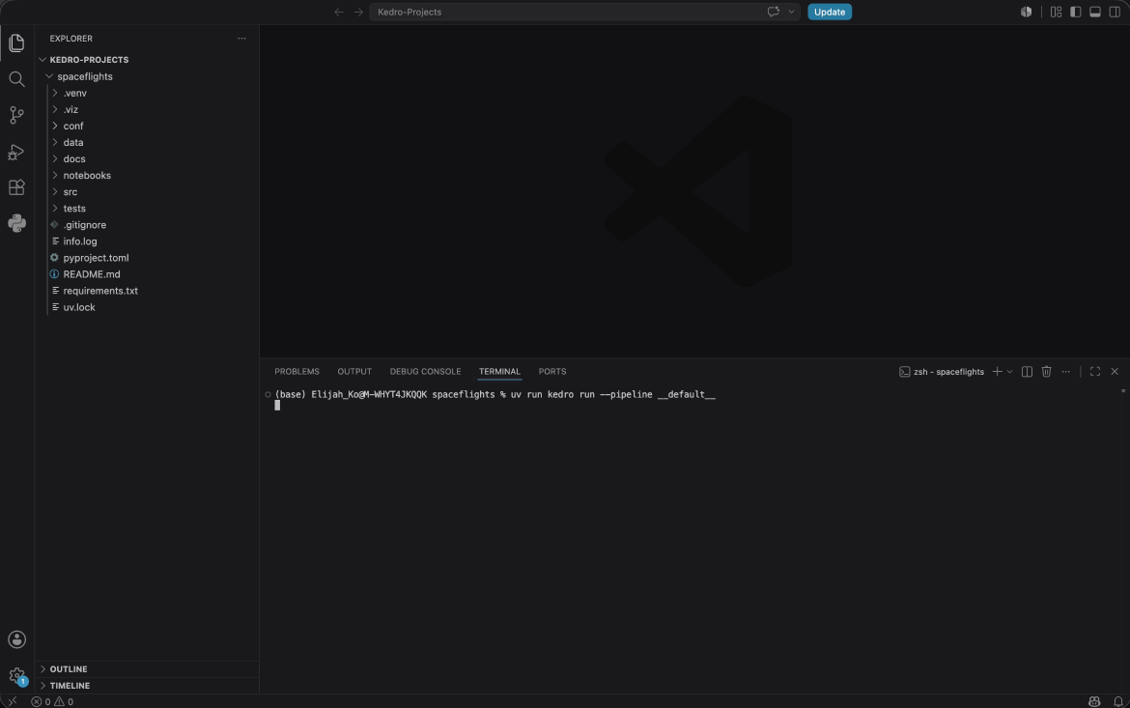Kill terminal with the trash icon
Image resolution: width=1130 pixels, height=708 pixels.
1046,371
